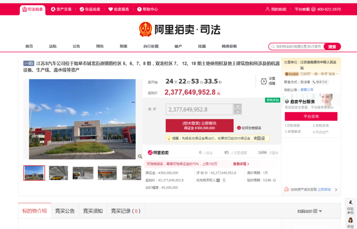Viewport: 357px width, 229px height.
Task: Open 资产交易 in top bar
Action: click(x=61, y=9)
